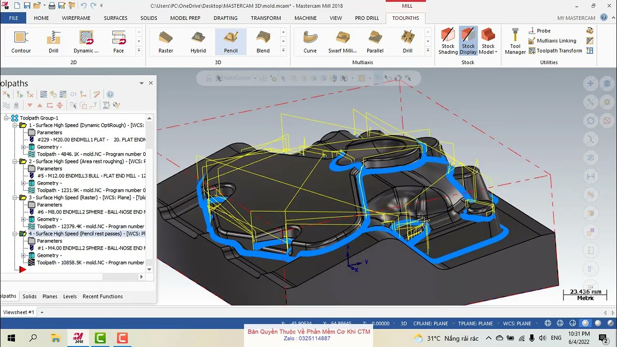Expand the 3D toolpath gallery
Screen dimensions: 617x347
[x=283, y=51]
